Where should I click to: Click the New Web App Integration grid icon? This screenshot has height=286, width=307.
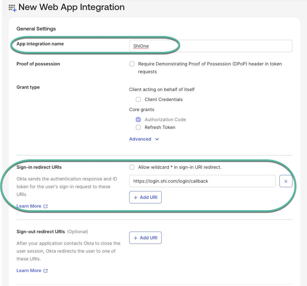[12, 8]
